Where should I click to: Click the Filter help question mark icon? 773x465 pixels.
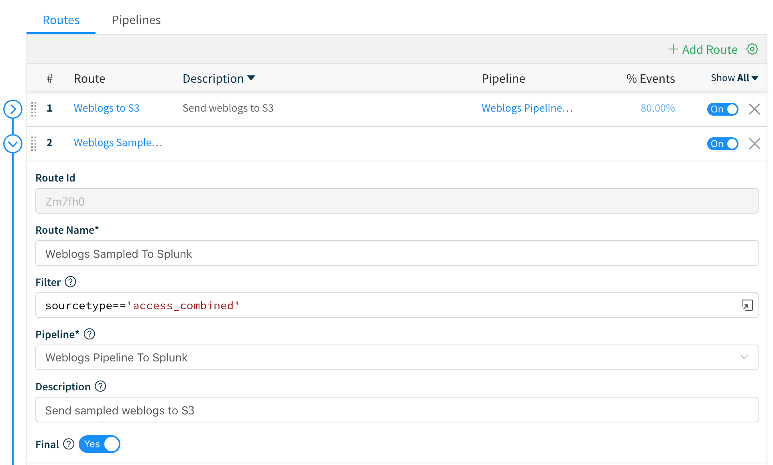point(70,282)
